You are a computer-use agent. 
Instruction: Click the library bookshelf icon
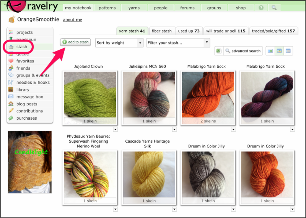[11, 89]
